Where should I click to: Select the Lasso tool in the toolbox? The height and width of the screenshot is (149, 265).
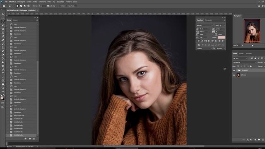(3, 22)
